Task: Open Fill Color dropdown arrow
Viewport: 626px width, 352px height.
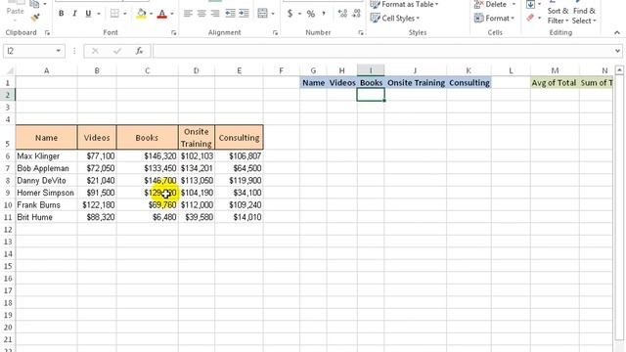Action: pos(151,14)
